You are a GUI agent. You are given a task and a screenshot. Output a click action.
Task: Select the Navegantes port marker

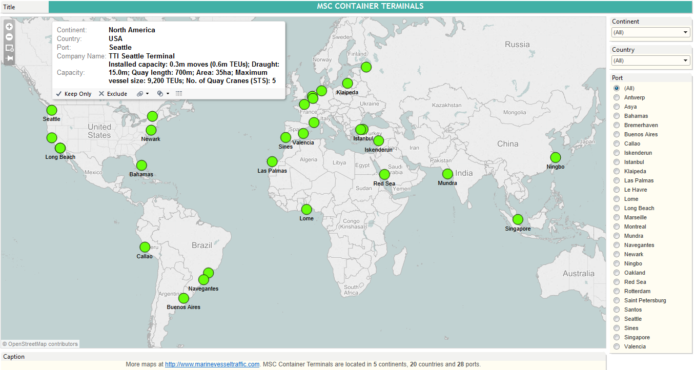[203, 280]
